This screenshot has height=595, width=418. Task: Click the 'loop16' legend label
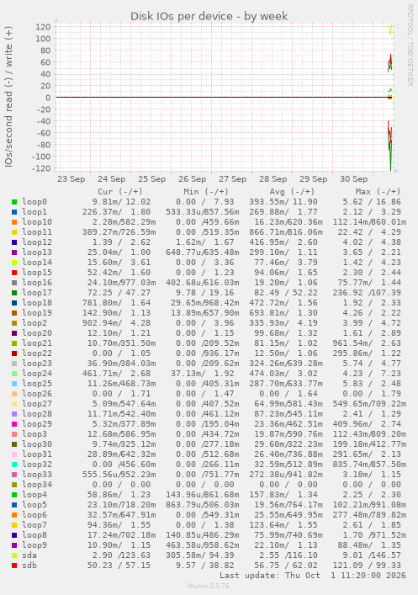point(37,283)
